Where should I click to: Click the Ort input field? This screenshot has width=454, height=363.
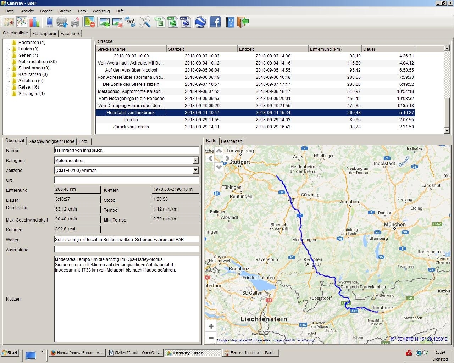(x=126, y=180)
